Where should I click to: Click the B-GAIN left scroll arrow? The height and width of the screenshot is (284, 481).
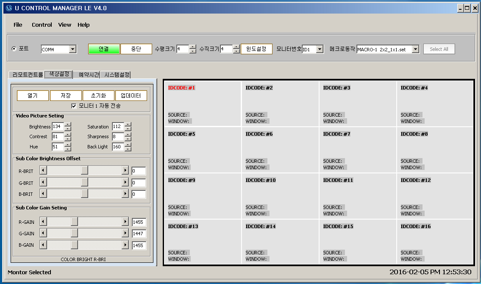click(x=43, y=245)
